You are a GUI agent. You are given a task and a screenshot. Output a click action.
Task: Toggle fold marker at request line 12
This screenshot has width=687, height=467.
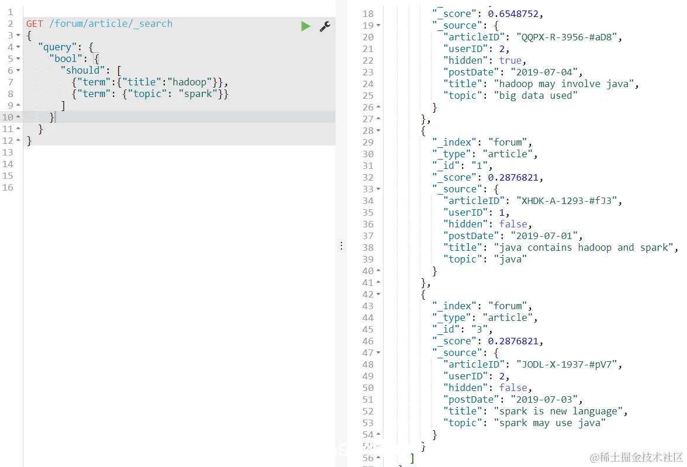click(x=18, y=140)
